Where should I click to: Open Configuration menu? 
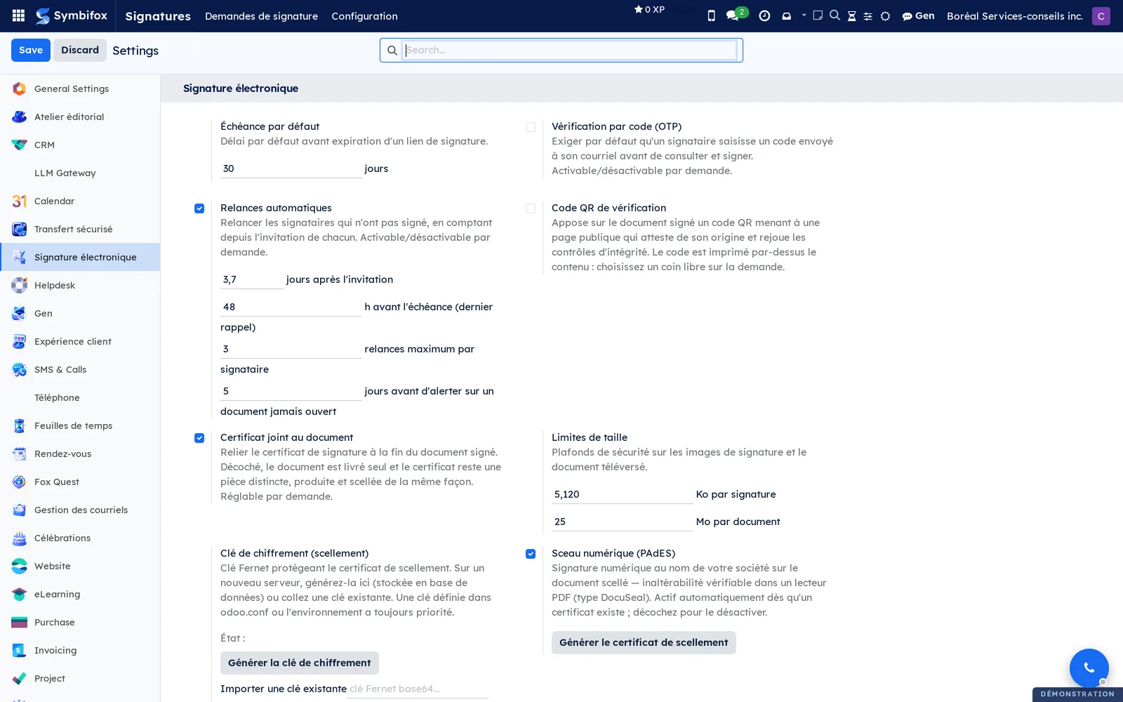[x=364, y=15]
